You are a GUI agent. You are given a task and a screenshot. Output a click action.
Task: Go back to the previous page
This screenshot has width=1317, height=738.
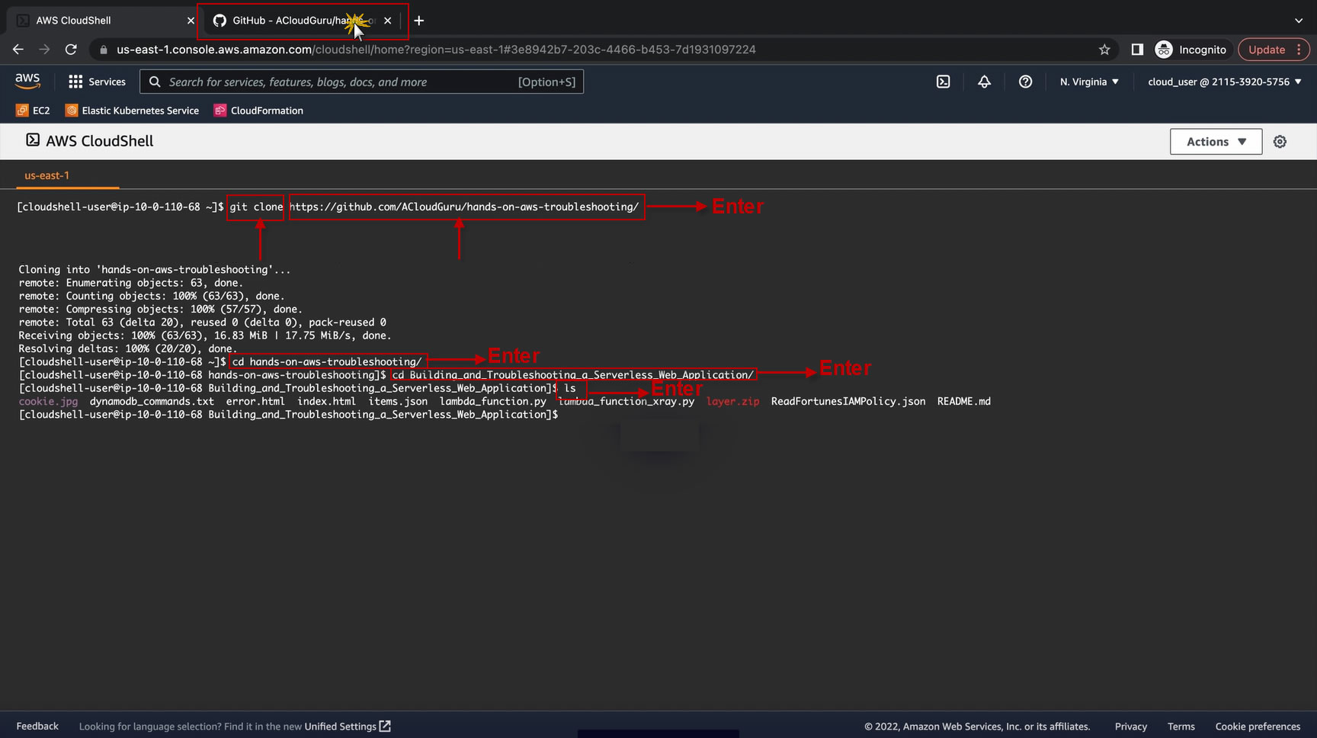tap(18, 50)
